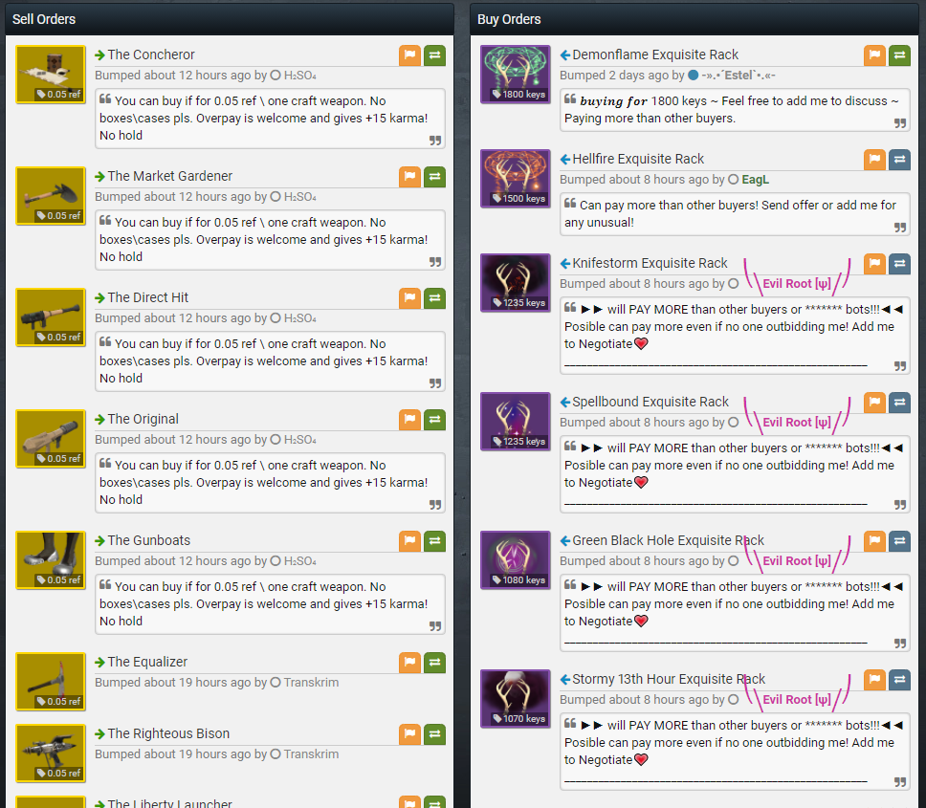Send trade offer for The Market Gardener

tap(434, 177)
